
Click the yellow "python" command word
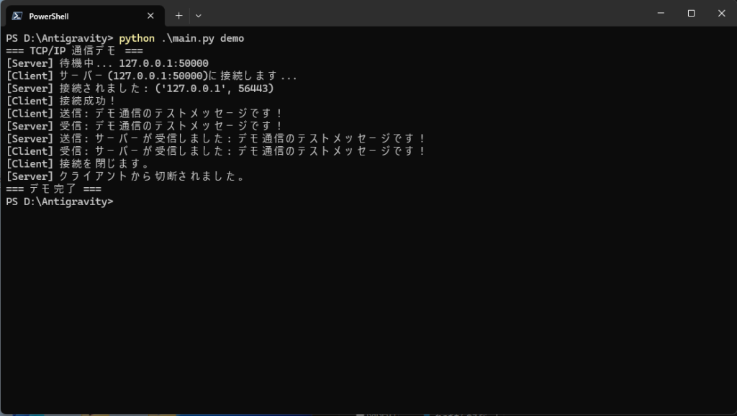click(x=137, y=38)
